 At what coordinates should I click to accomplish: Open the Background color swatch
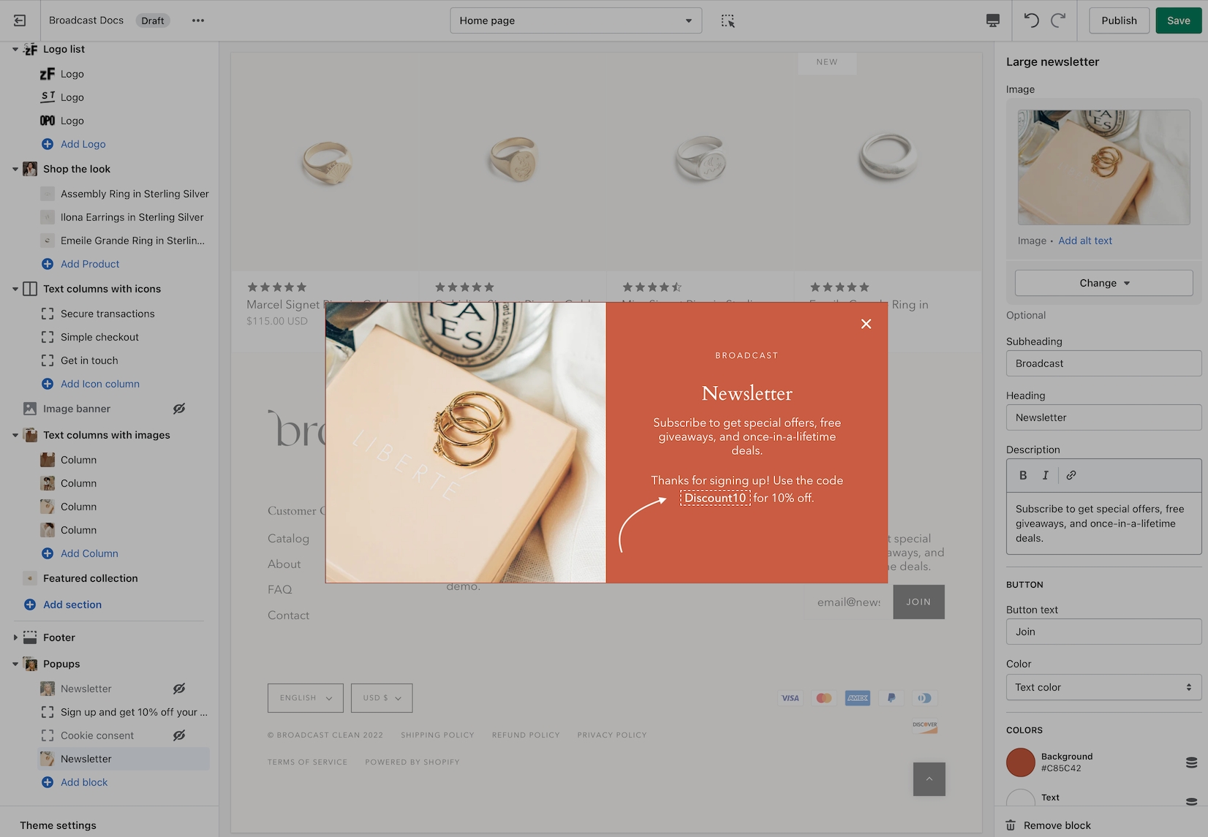point(1020,762)
